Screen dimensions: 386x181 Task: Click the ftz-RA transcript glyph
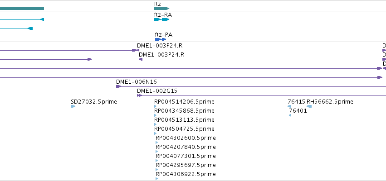(162, 19)
